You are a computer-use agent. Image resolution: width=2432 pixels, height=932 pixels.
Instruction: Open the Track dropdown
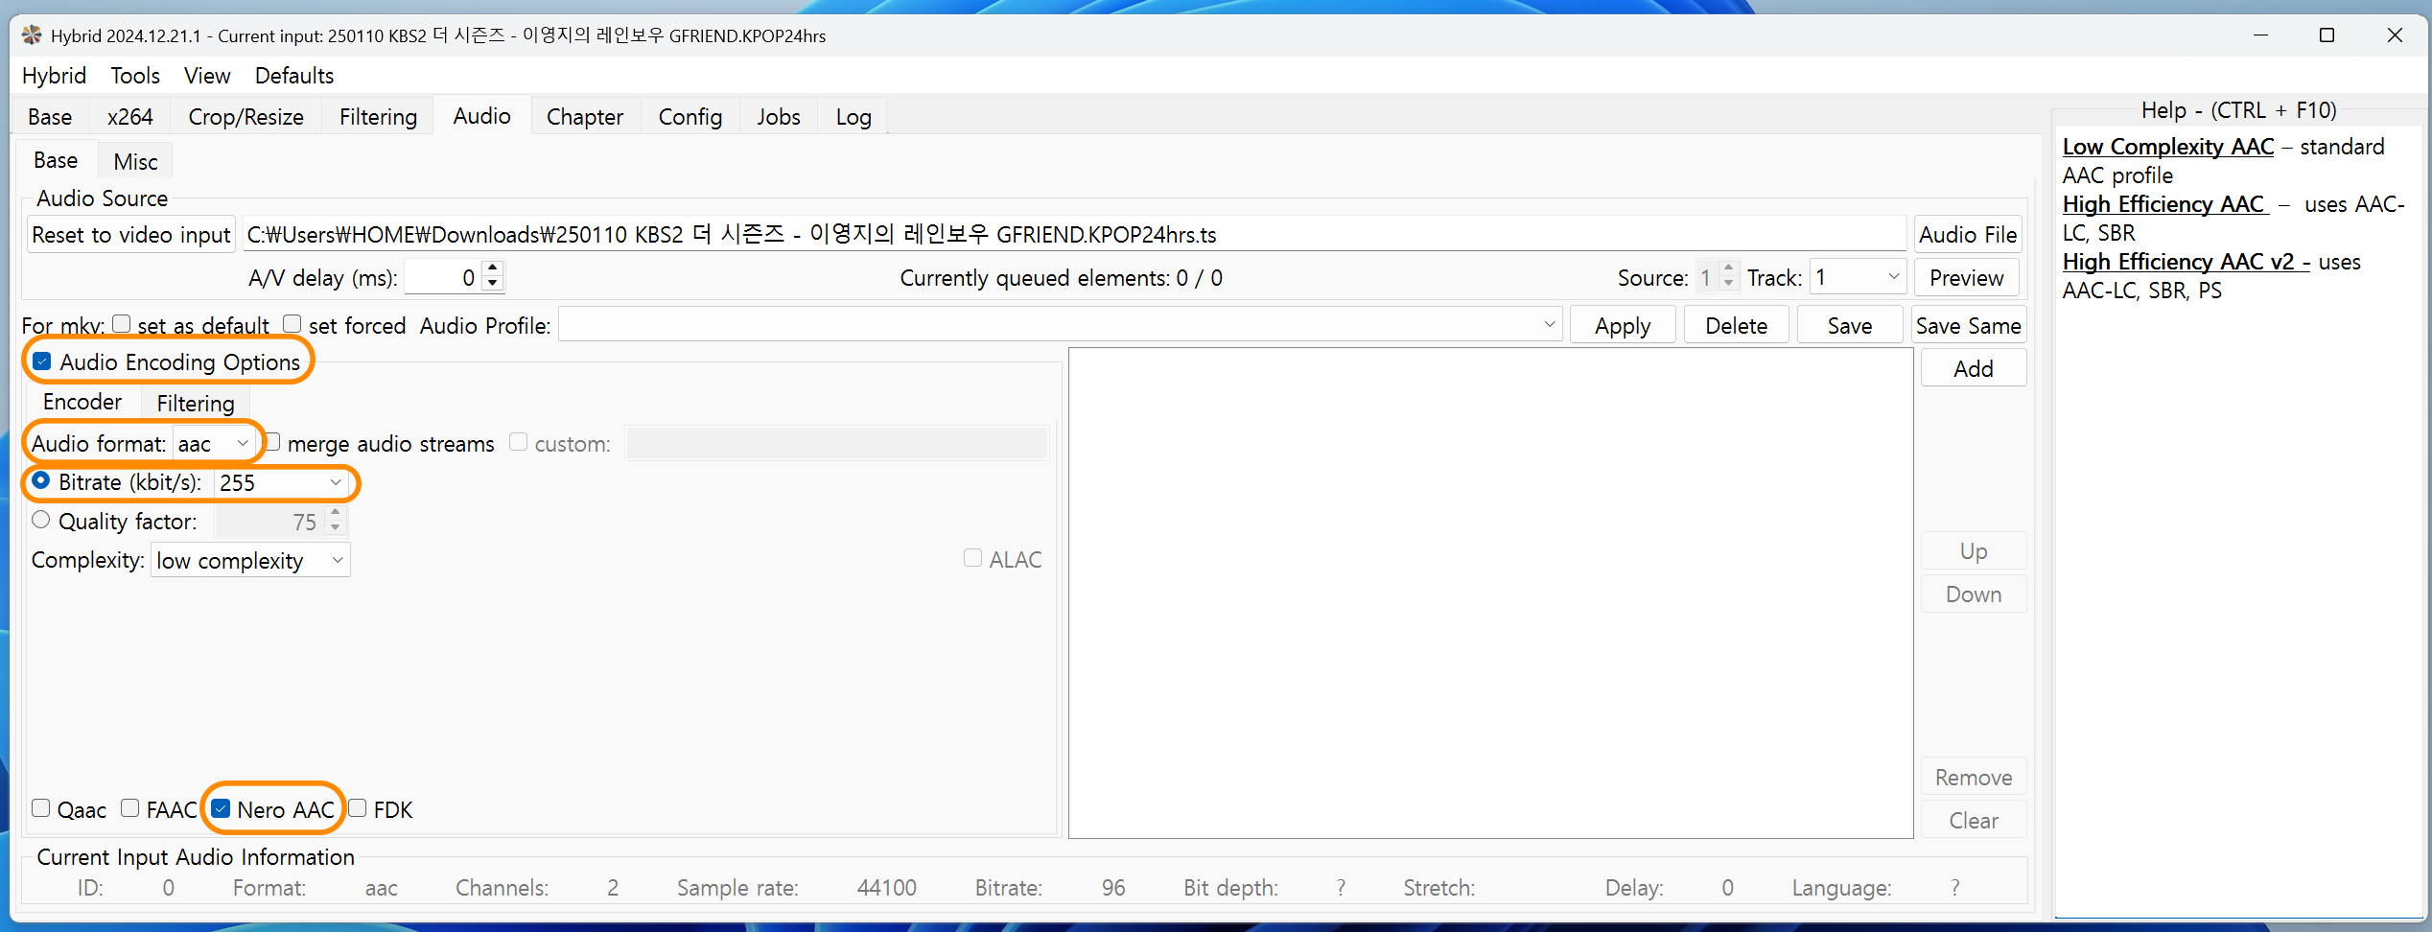coord(1858,278)
